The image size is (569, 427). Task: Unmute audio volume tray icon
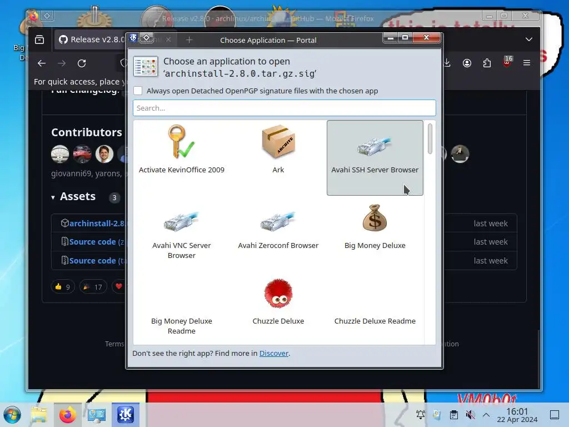[x=470, y=415]
